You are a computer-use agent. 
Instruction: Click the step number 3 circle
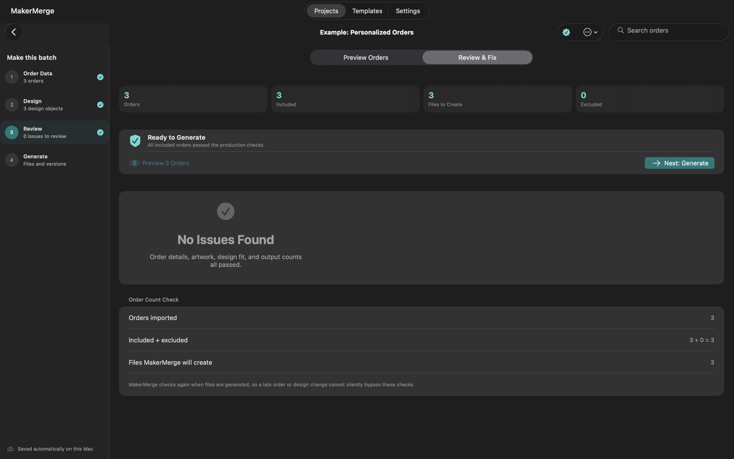click(11, 132)
